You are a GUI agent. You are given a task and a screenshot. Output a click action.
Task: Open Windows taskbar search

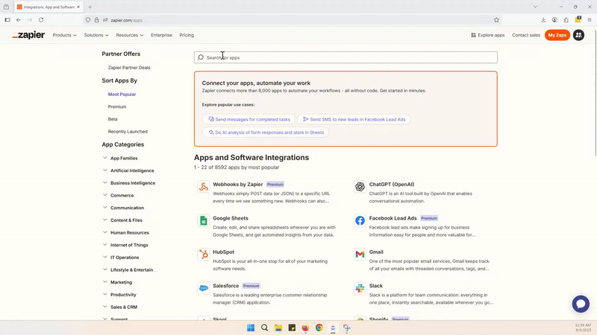coord(264,328)
